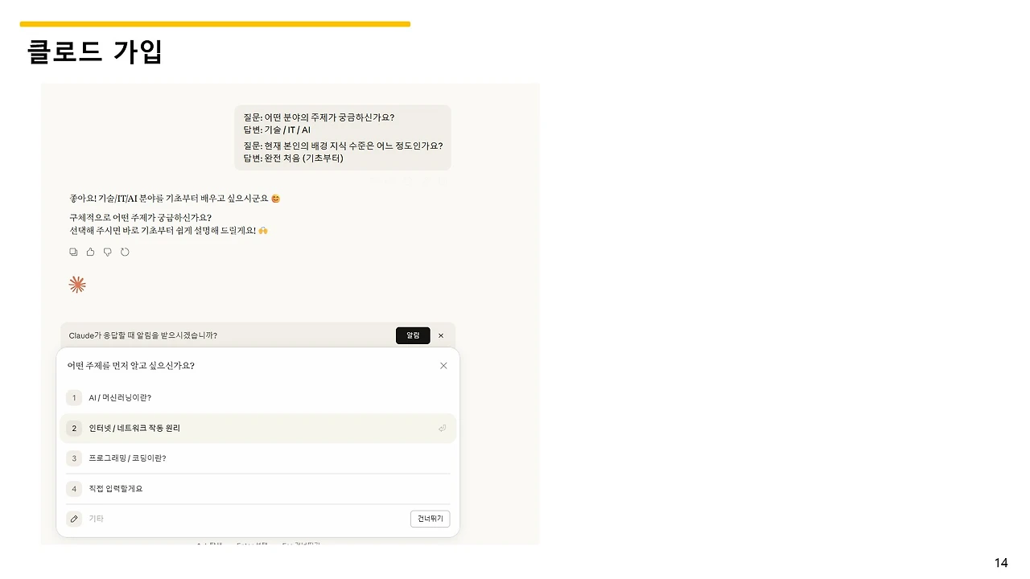This screenshot has height=579, width=1030.
Task: Click the slide title 클로드 가입
Action: coord(95,51)
